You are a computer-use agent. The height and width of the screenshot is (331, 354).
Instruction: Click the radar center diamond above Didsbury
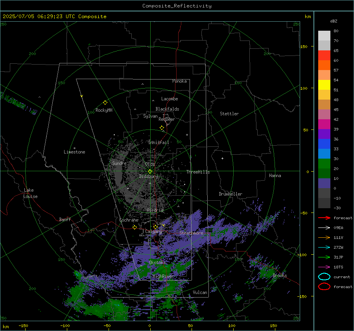coord(150,171)
